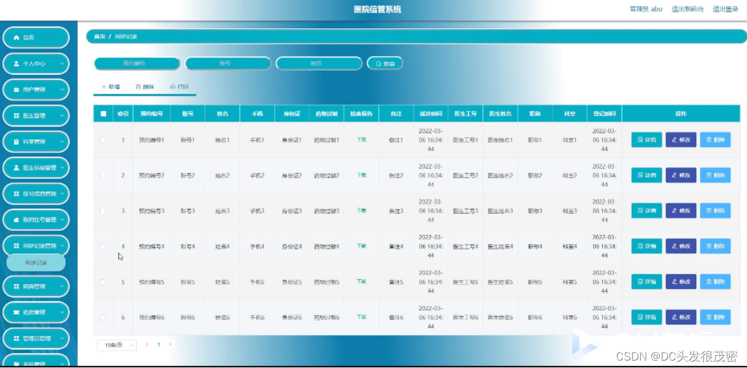Select 问诊记录 submenu item in sidebar
Screen dimensions: 747x368
click(x=36, y=262)
